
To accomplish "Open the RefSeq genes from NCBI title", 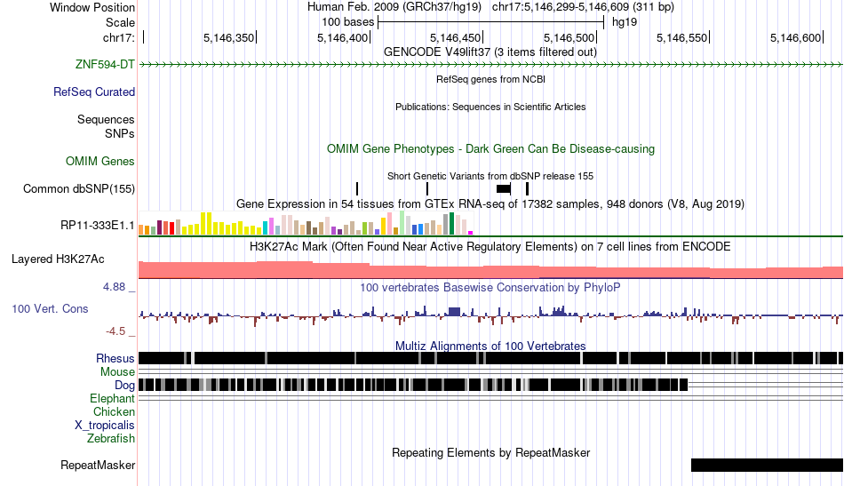I will (490, 79).
